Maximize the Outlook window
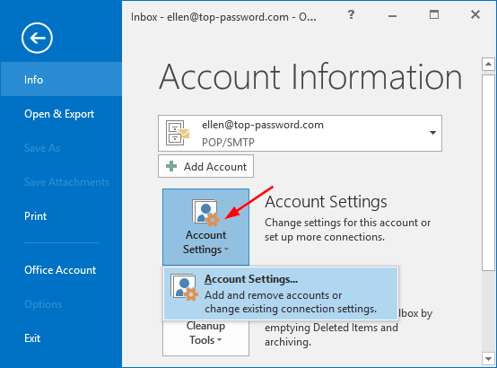The height and width of the screenshot is (368, 497). (x=434, y=14)
